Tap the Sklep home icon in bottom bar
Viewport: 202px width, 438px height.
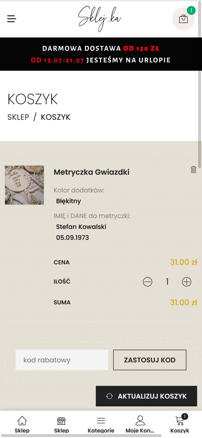pos(22,424)
